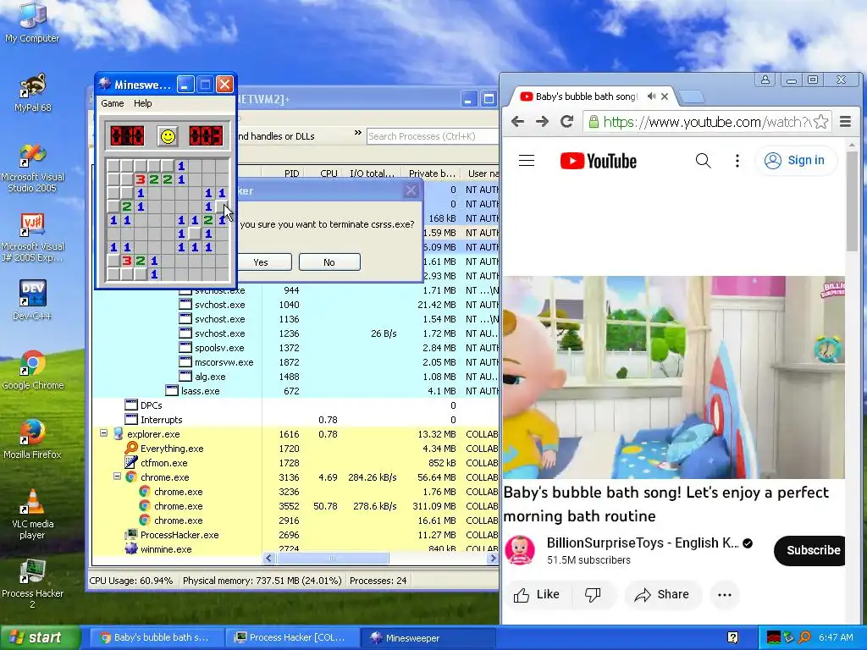Share the video
The image size is (867, 650).
coord(662,595)
